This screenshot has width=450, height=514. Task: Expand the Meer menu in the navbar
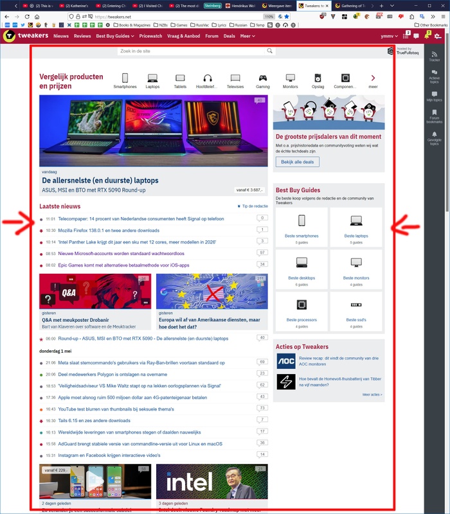248,36
